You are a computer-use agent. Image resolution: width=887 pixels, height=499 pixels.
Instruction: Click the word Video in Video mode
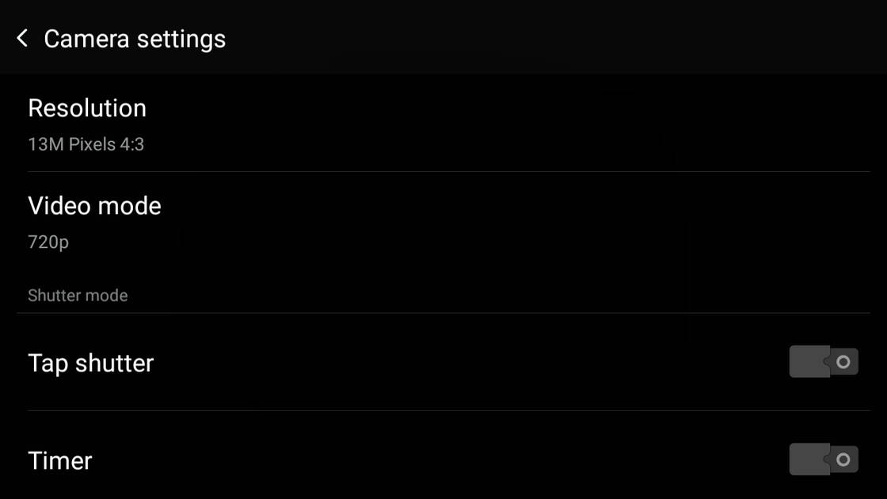(58, 206)
